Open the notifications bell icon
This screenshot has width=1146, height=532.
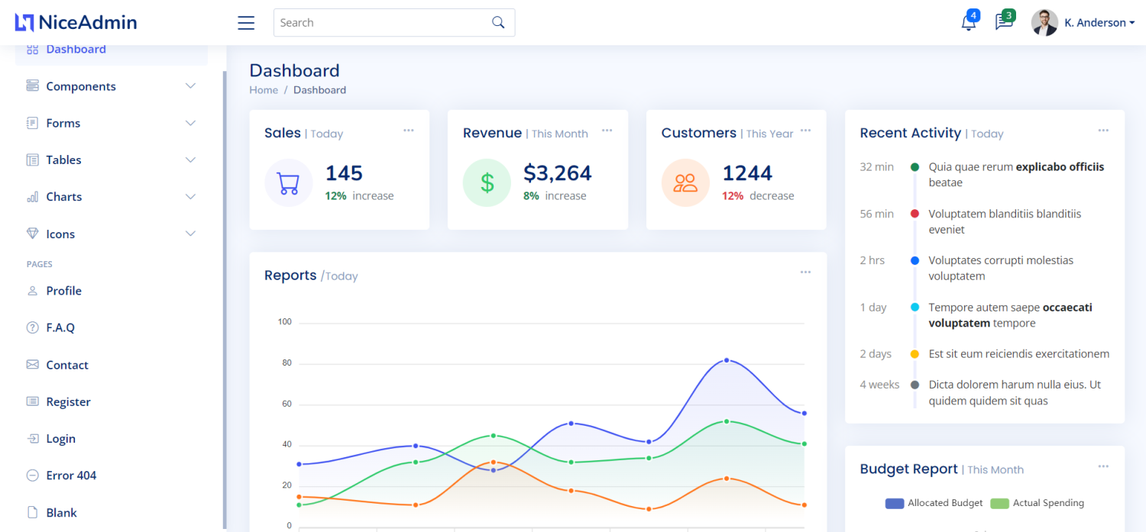pos(968,22)
